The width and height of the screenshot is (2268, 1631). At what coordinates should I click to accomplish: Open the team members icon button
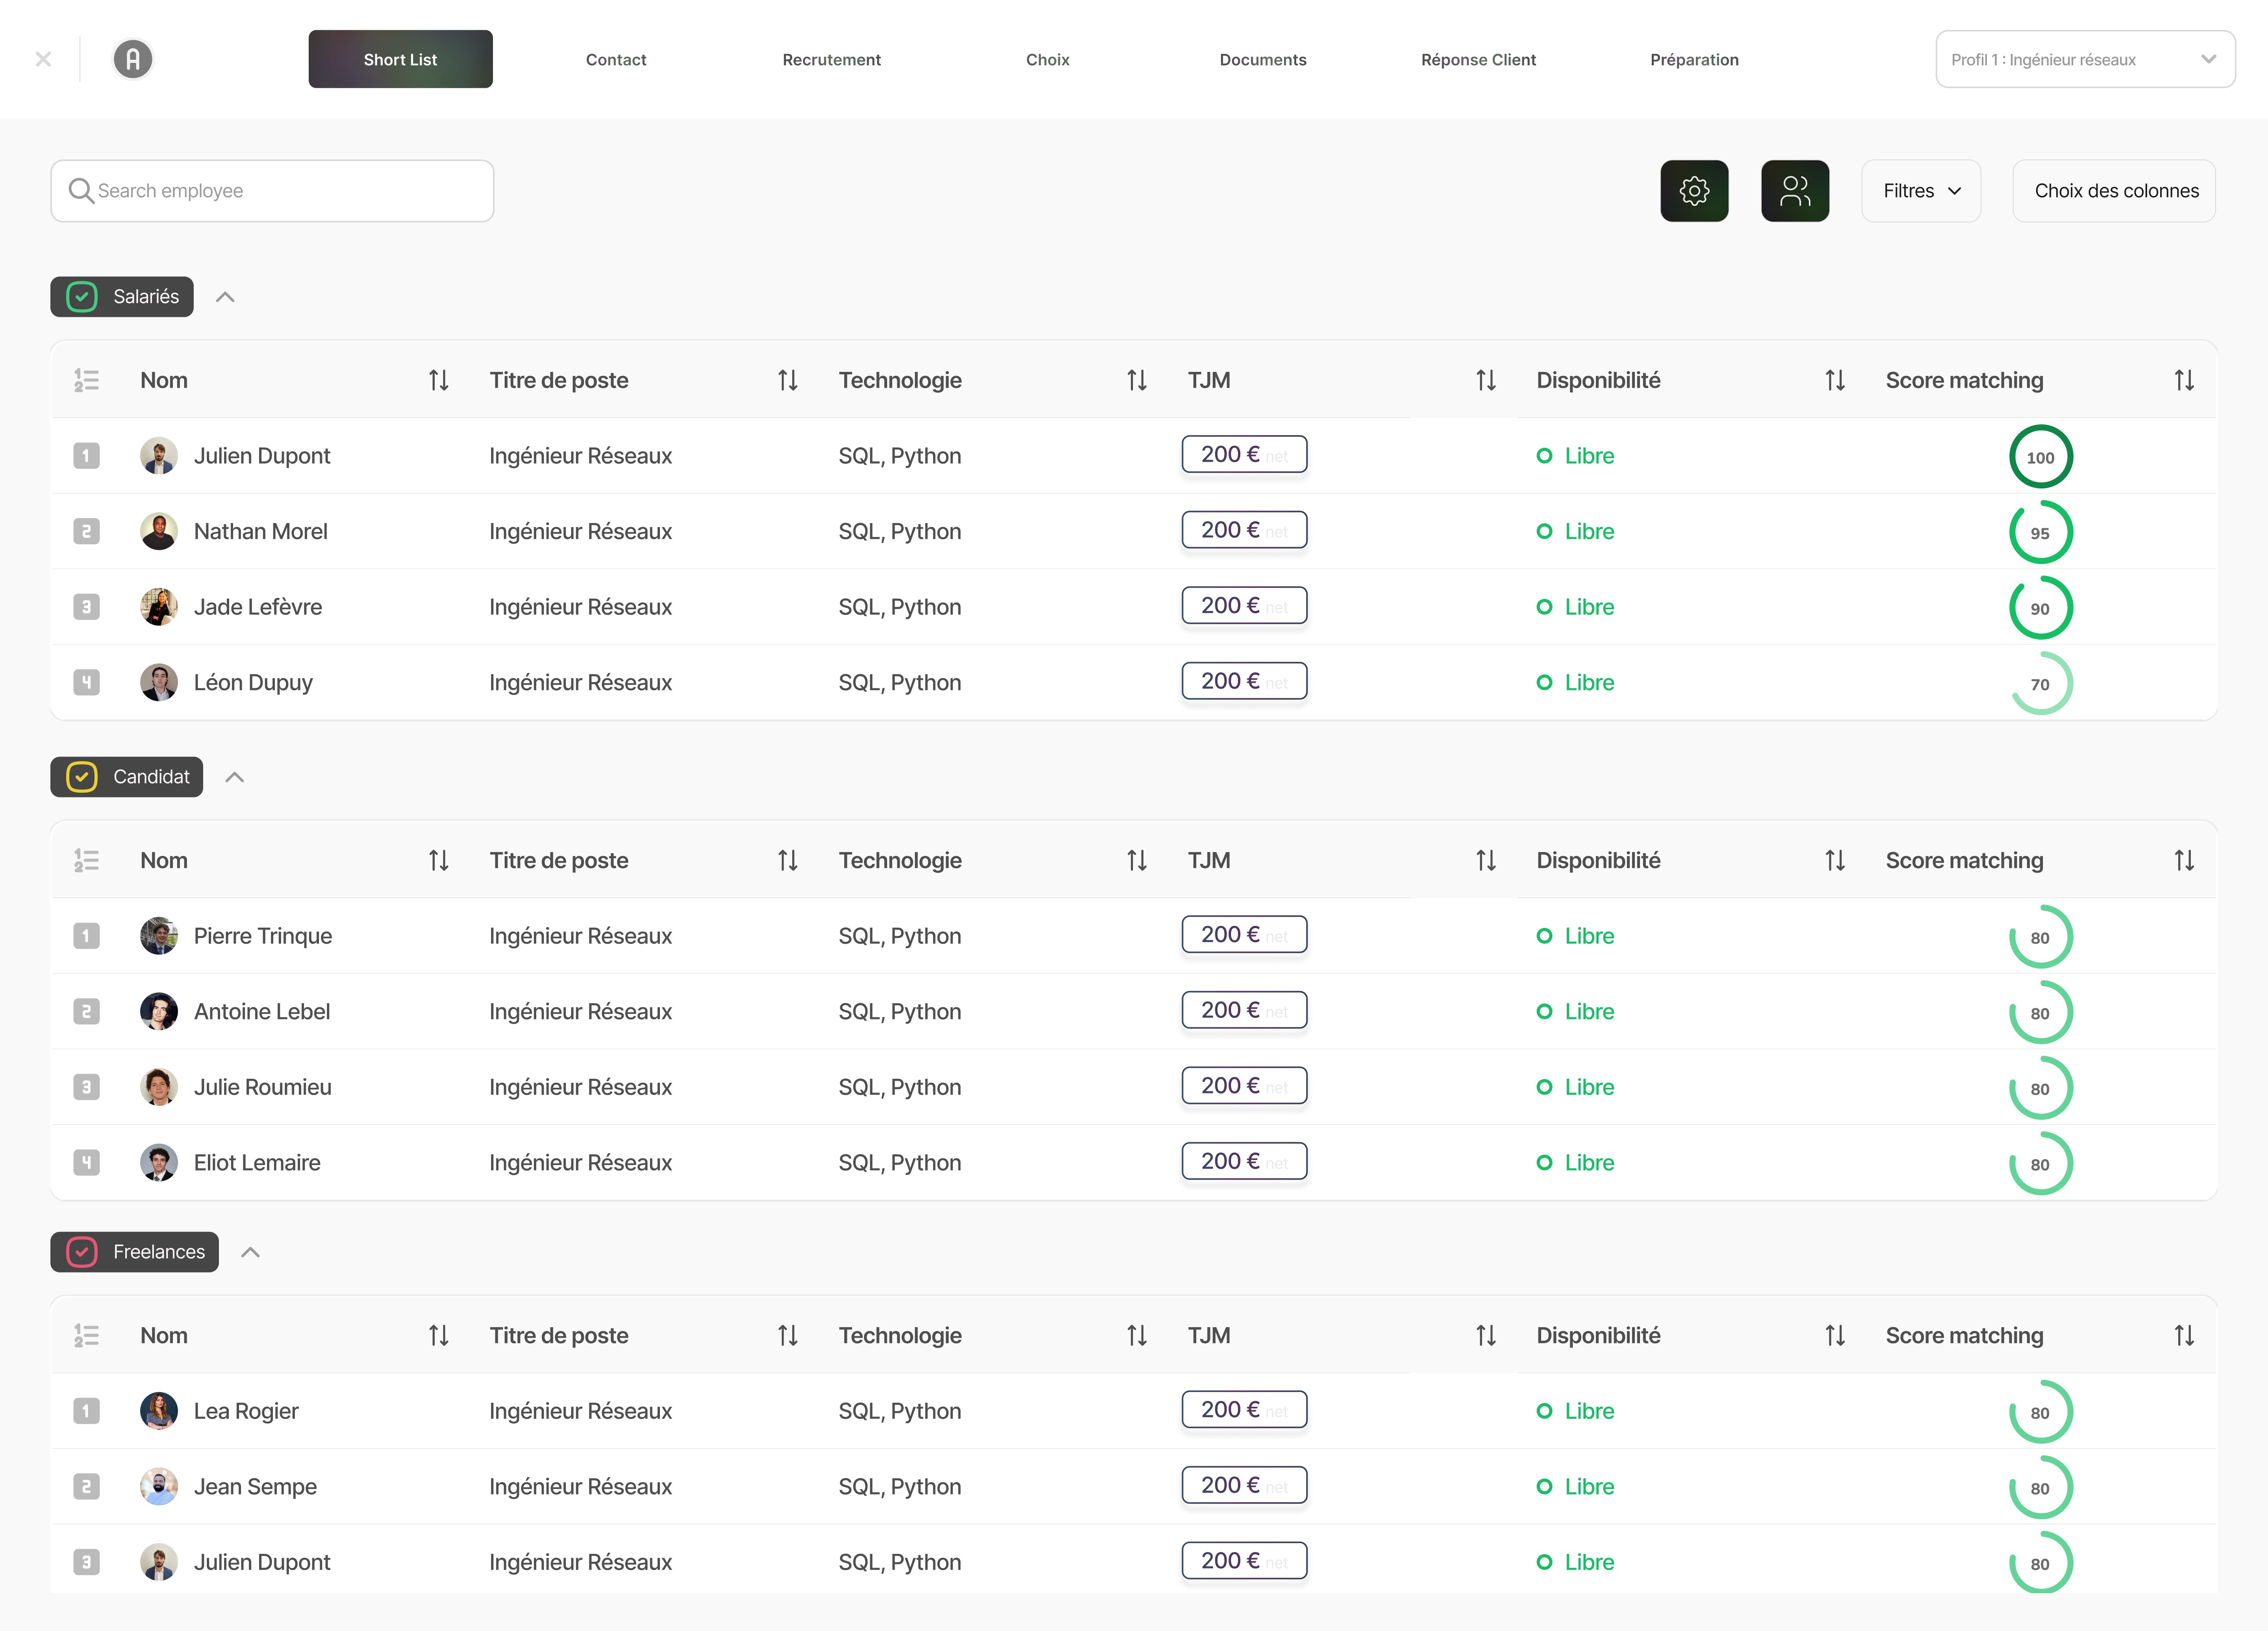coord(1795,191)
